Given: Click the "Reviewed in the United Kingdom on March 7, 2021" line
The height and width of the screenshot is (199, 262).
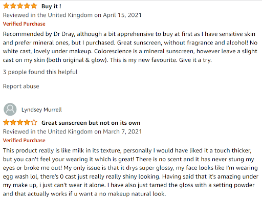Looking at the screenshot, I should click(72, 131).
